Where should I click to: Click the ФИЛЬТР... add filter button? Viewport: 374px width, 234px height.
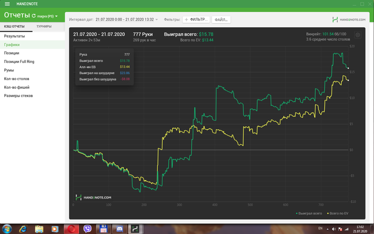point(196,20)
